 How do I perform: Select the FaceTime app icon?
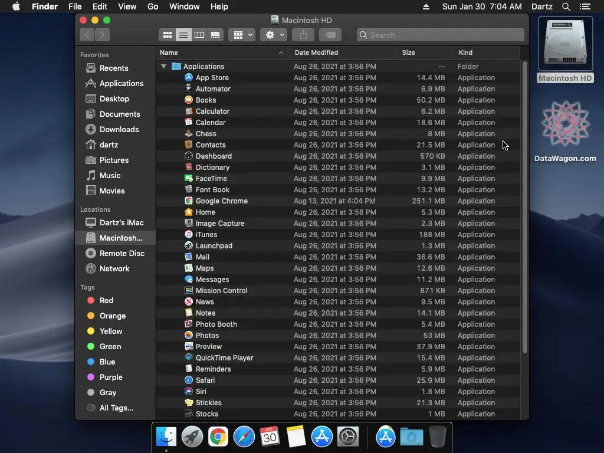[188, 178]
